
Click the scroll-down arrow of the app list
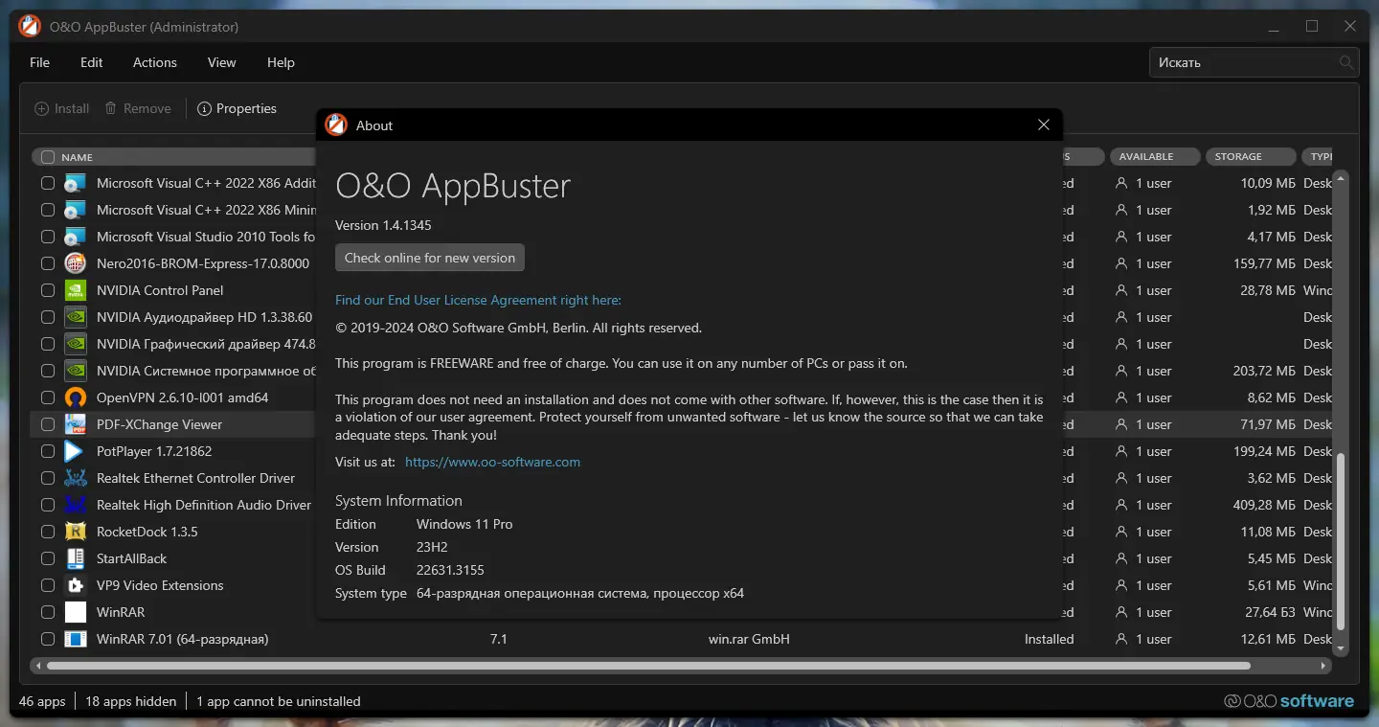(x=1341, y=648)
